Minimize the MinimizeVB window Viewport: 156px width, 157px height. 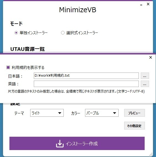click(x=141, y=4)
